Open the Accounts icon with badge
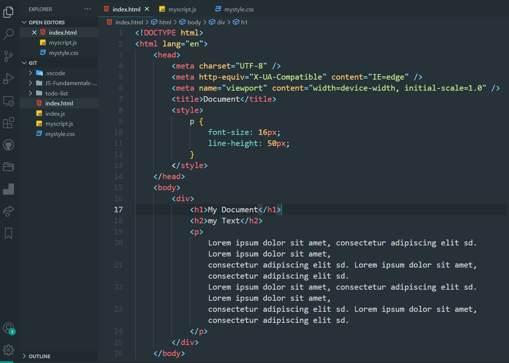The height and width of the screenshot is (363, 509). click(x=9, y=328)
